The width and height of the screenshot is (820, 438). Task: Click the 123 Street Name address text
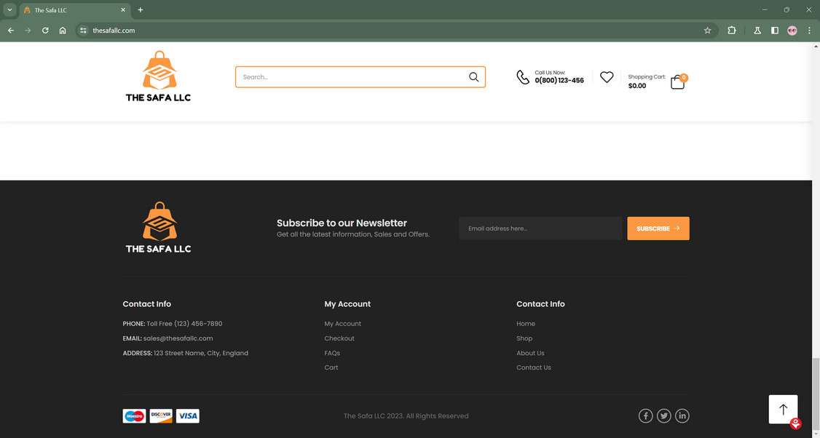pyautogui.click(x=201, y=353)
